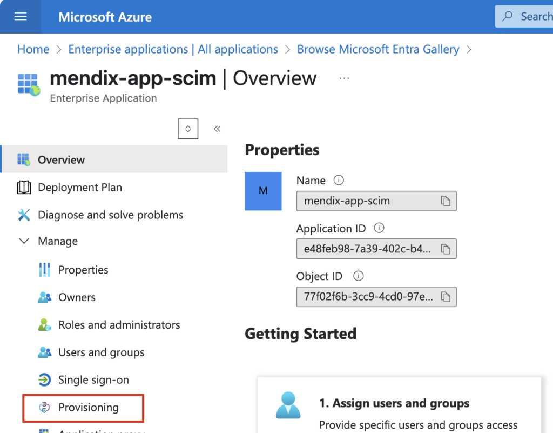Click the Manage section label
Screen dimensions: 553x433
pyautogui.click(x=58, y=242)
